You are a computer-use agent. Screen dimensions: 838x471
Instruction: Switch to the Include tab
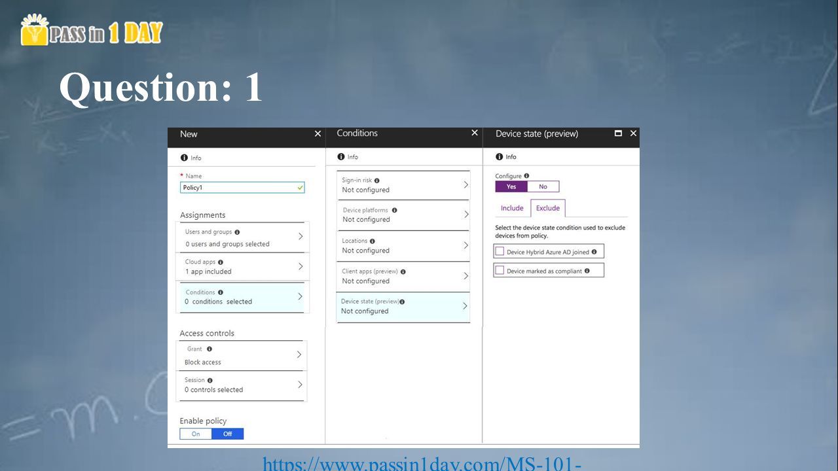click(512, 208)
